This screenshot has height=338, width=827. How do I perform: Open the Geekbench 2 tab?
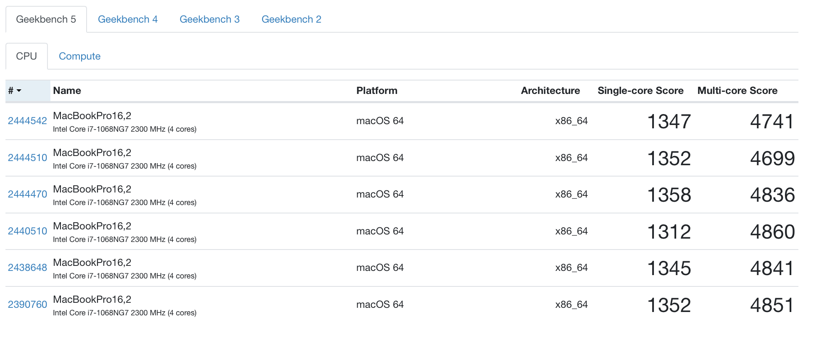[x=291, y=19]
